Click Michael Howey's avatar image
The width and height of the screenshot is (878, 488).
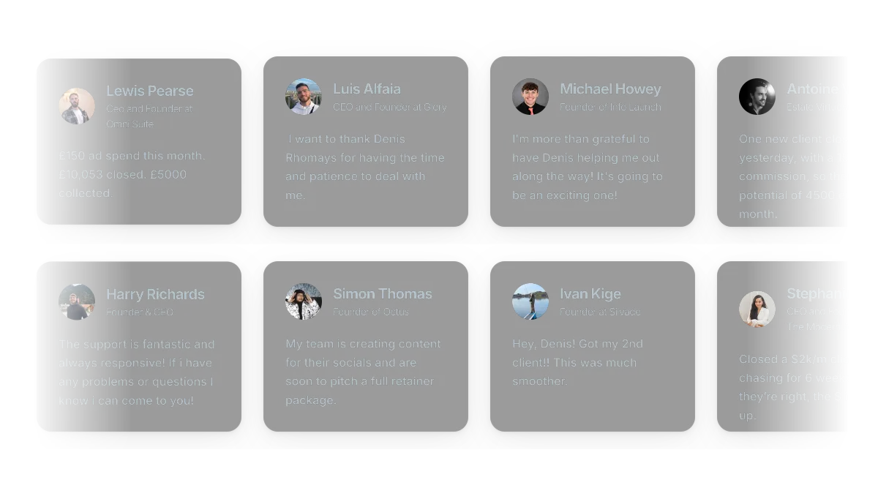tap(530, 97)
